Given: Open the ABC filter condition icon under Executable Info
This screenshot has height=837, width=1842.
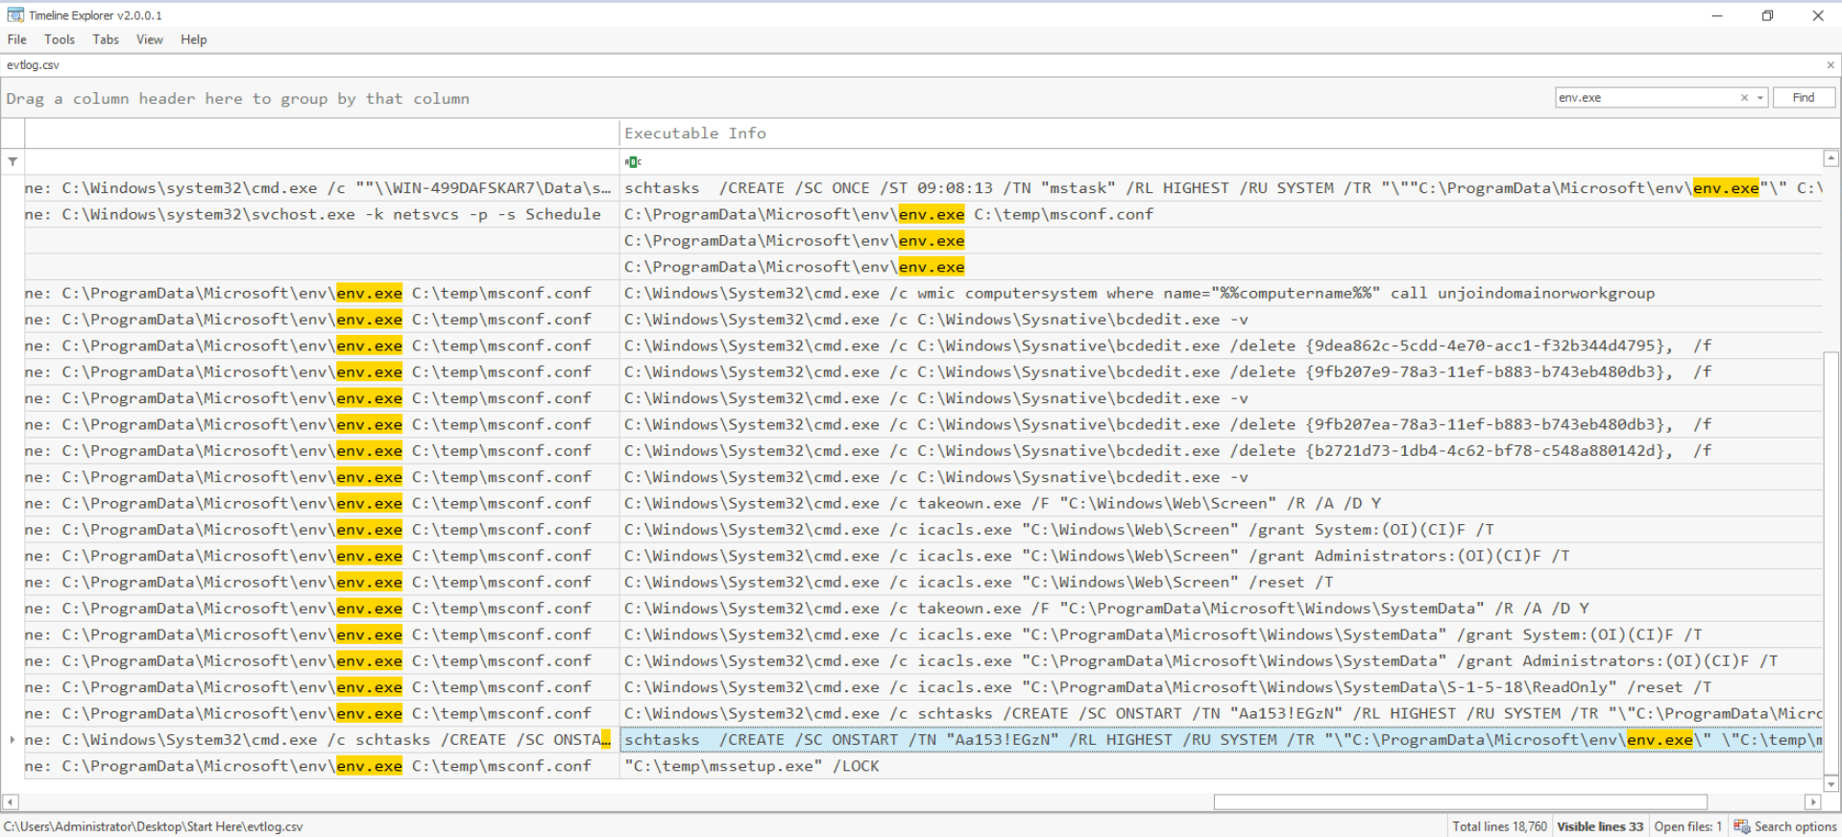Looking at the screenshot, I should click(633, 161).
